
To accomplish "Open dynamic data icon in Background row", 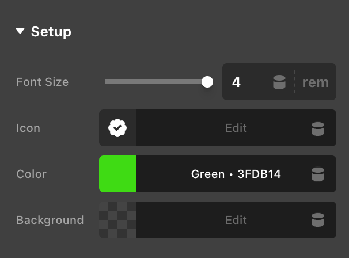I will (317, 220).
